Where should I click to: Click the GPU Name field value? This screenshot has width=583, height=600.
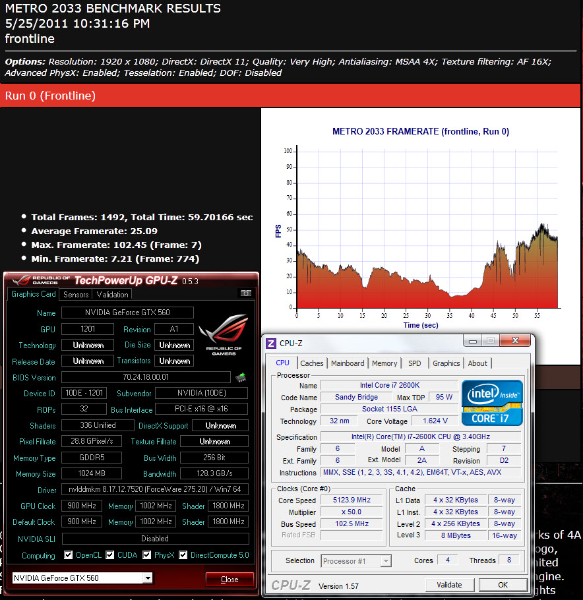click(x=127, y=313)
